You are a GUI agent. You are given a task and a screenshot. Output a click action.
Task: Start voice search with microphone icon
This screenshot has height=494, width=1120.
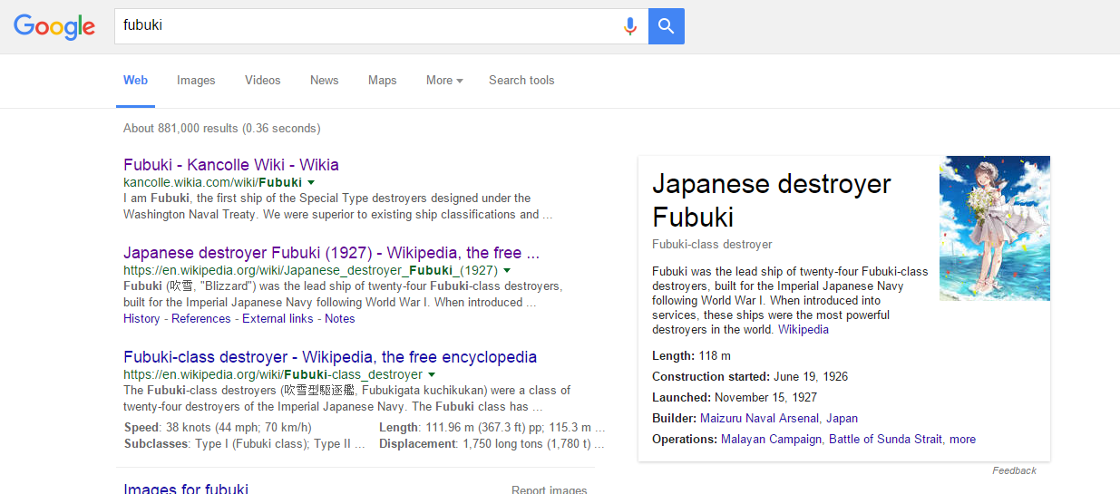[x=630, y=26]
